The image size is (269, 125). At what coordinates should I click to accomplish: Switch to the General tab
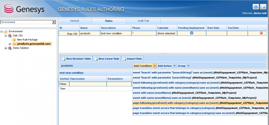74,21
